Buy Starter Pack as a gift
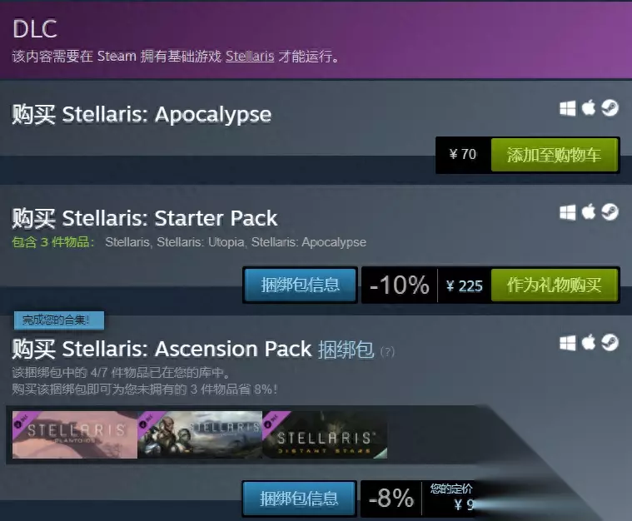The width and height of the screenshot is (632, 521). coord(555,285)
